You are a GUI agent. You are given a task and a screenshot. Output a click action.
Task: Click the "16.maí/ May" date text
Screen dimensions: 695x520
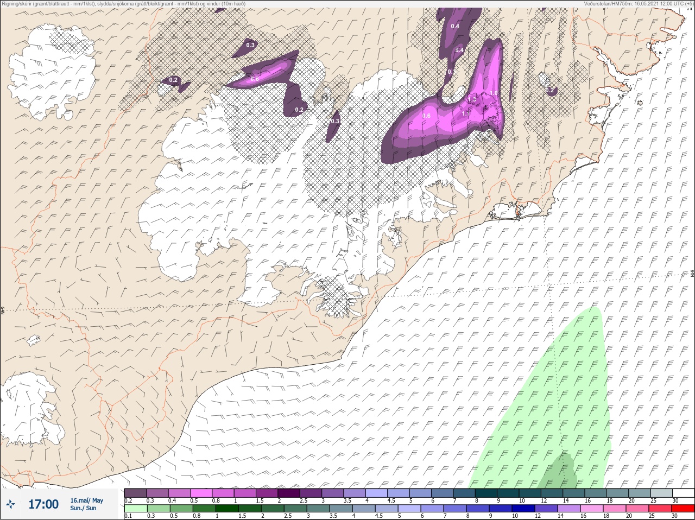86,500
